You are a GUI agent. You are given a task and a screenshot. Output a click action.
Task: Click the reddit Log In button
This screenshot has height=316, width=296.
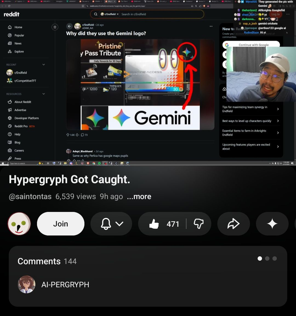(275, 14)
